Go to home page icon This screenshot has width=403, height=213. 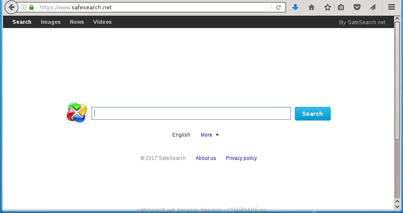click(x=312, y=7)
